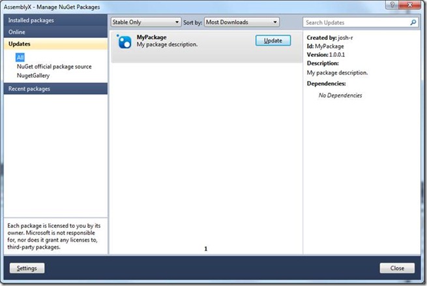The image size is (427, 286).
Task: Click the author name josh-r
Action: tap(346, 38)
